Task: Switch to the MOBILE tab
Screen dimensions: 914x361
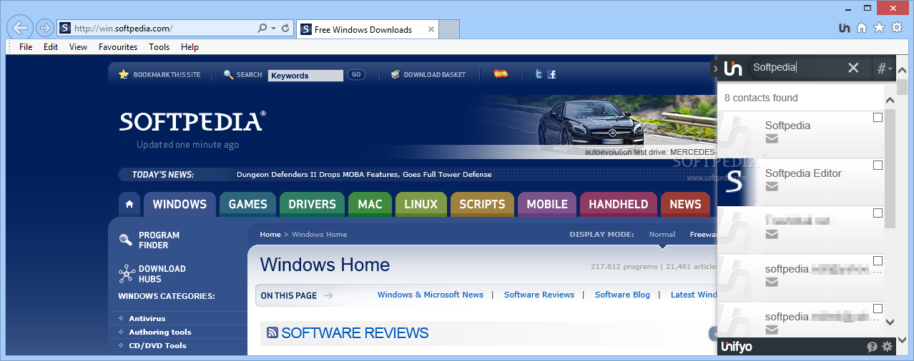Action: [547, 204]
